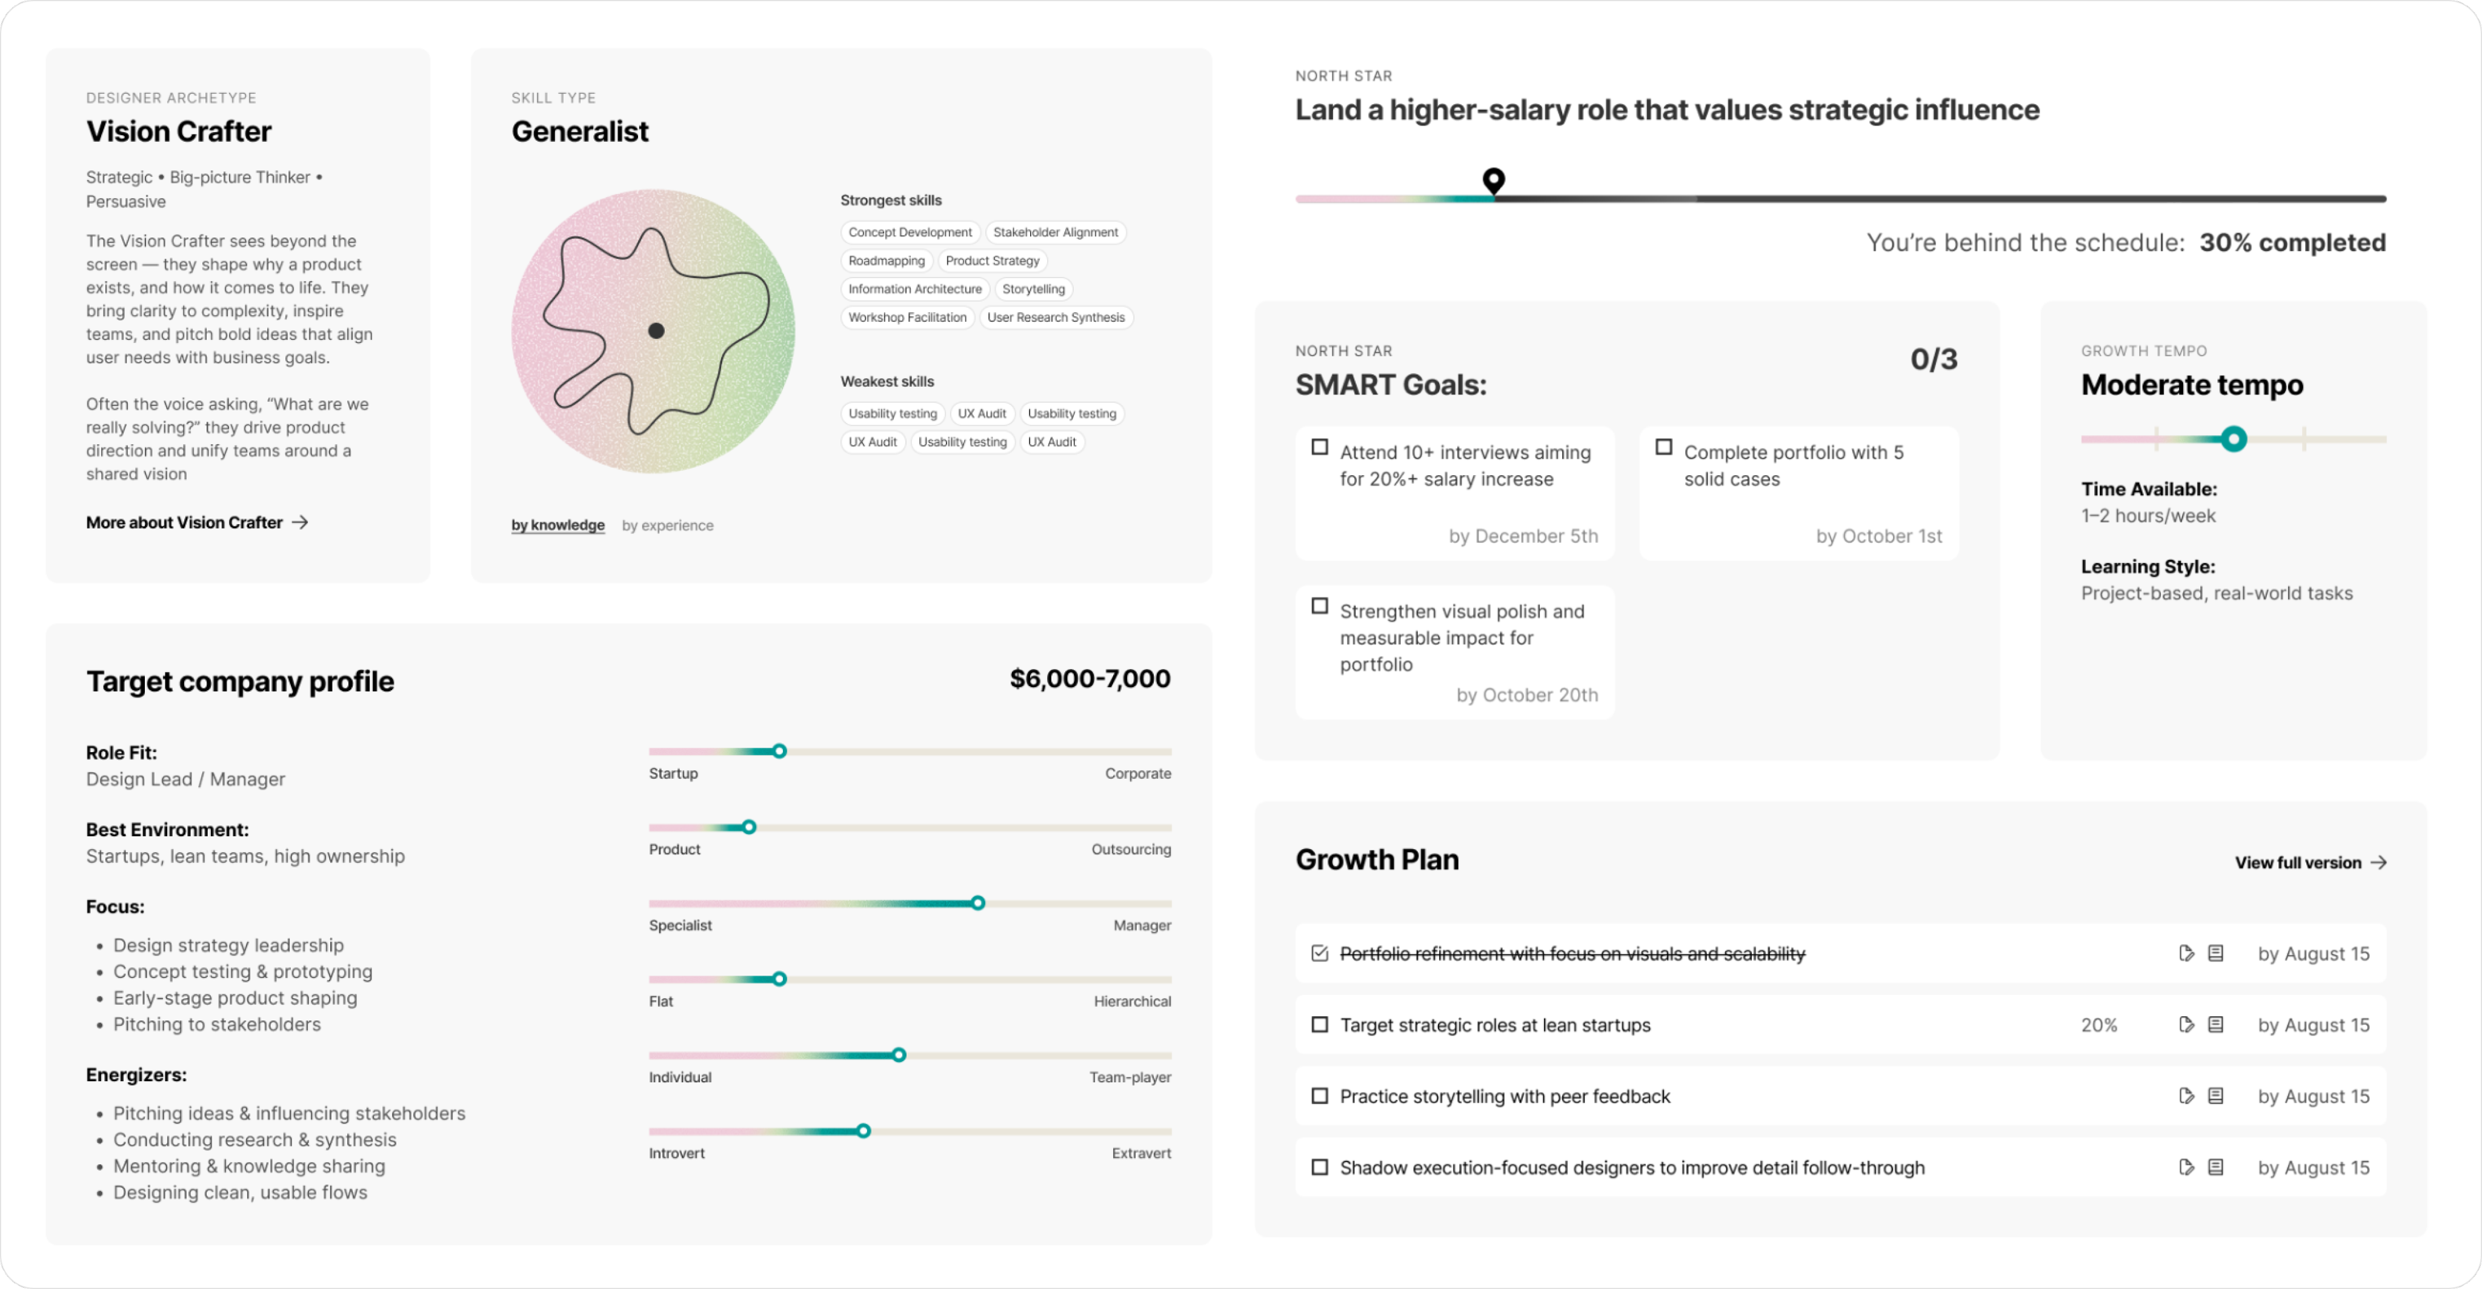The image size is (2482, 1289).
Task: Click the North Star progress location pin
Action: (1494, 180)
